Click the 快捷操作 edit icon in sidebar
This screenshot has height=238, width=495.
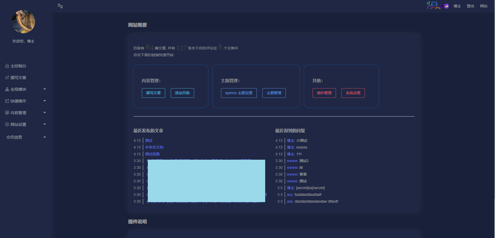pyautogui.click(x=7, y=101)
